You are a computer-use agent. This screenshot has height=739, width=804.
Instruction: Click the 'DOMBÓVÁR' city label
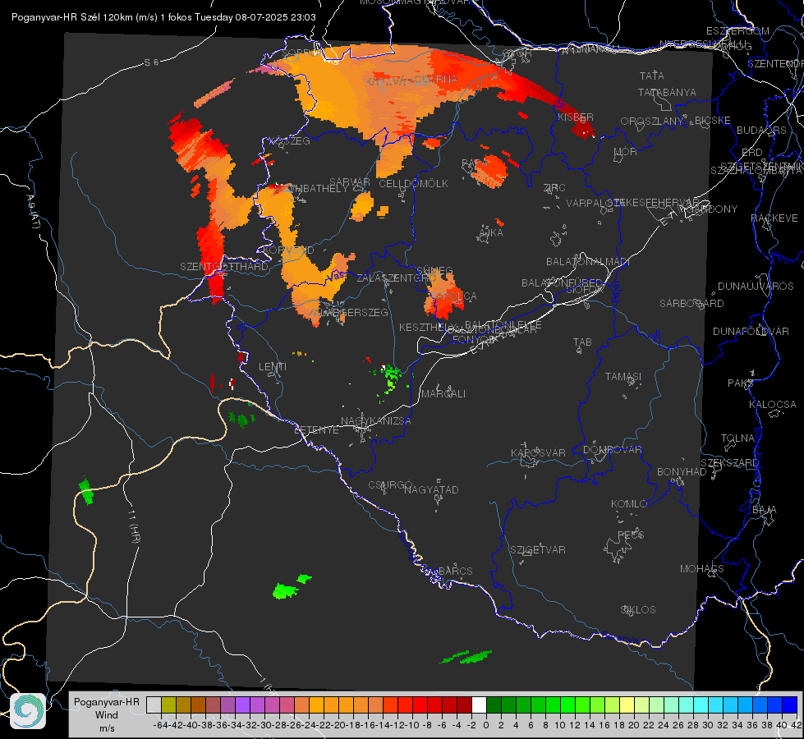point(612,450)
